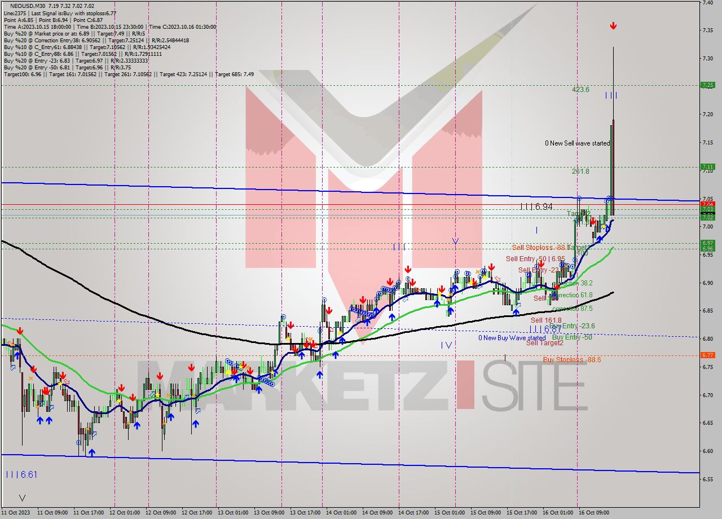Click the 7.40 price scale value
The height and width of the screenshot is (519, 722).
(708, 2)
